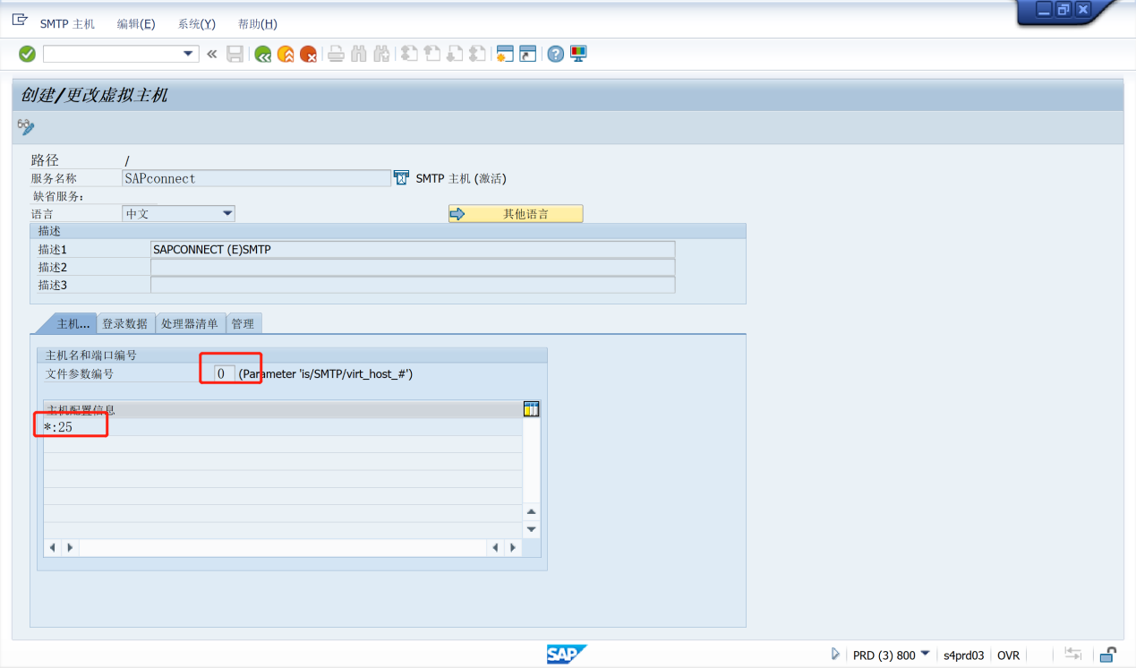Click the status bar lock icon

click(x=1108, y=655)
